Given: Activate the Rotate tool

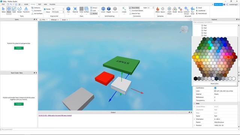Looking at the screenshot, I should (x=19, y=10).
